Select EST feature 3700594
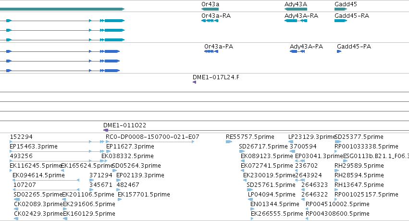 point(303,146)
